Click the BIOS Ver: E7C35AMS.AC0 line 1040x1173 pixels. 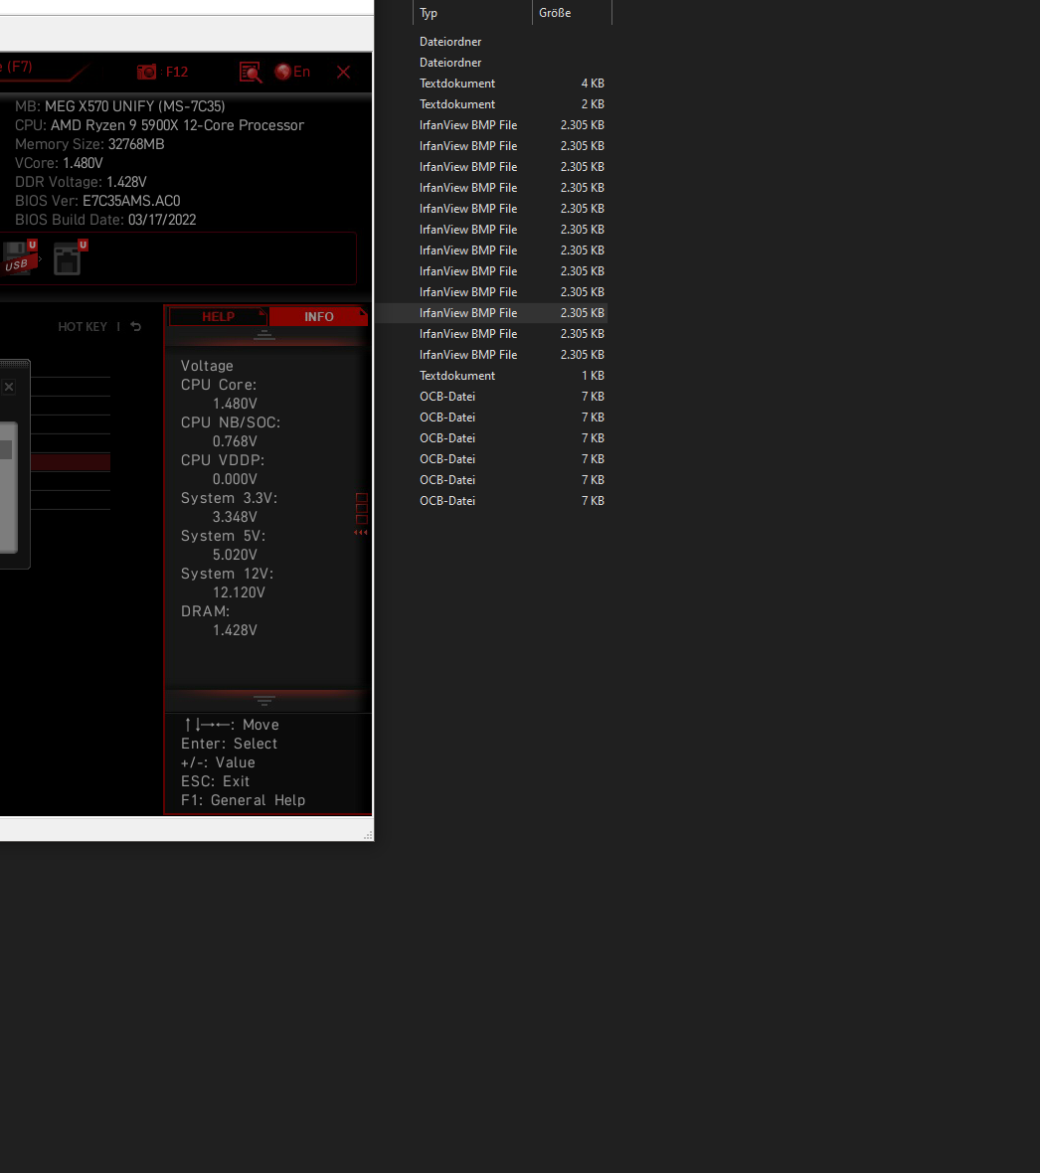[97, 201]
